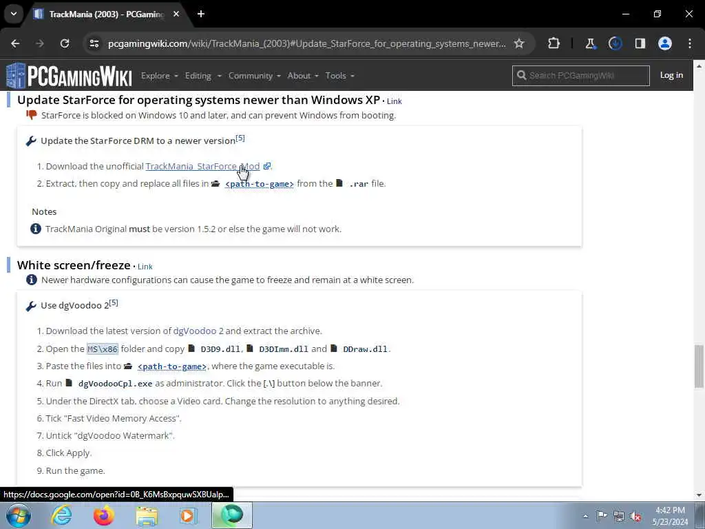Open the muted volume tray icon

point(635,516)
